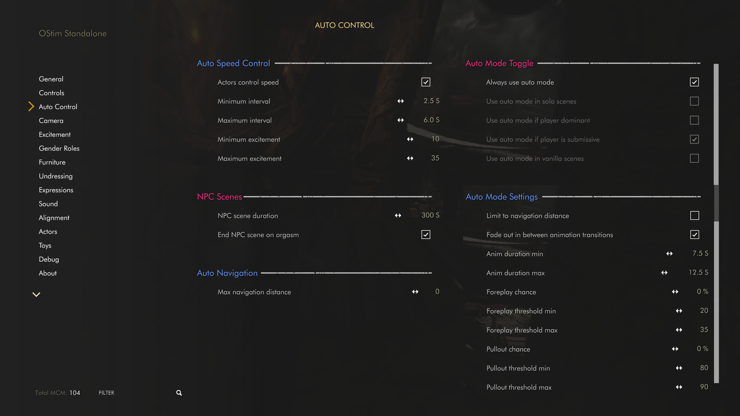740x416 pixels.
Task: Click slider arrows icon for Max navigation distance
Action: click(415, 292)
